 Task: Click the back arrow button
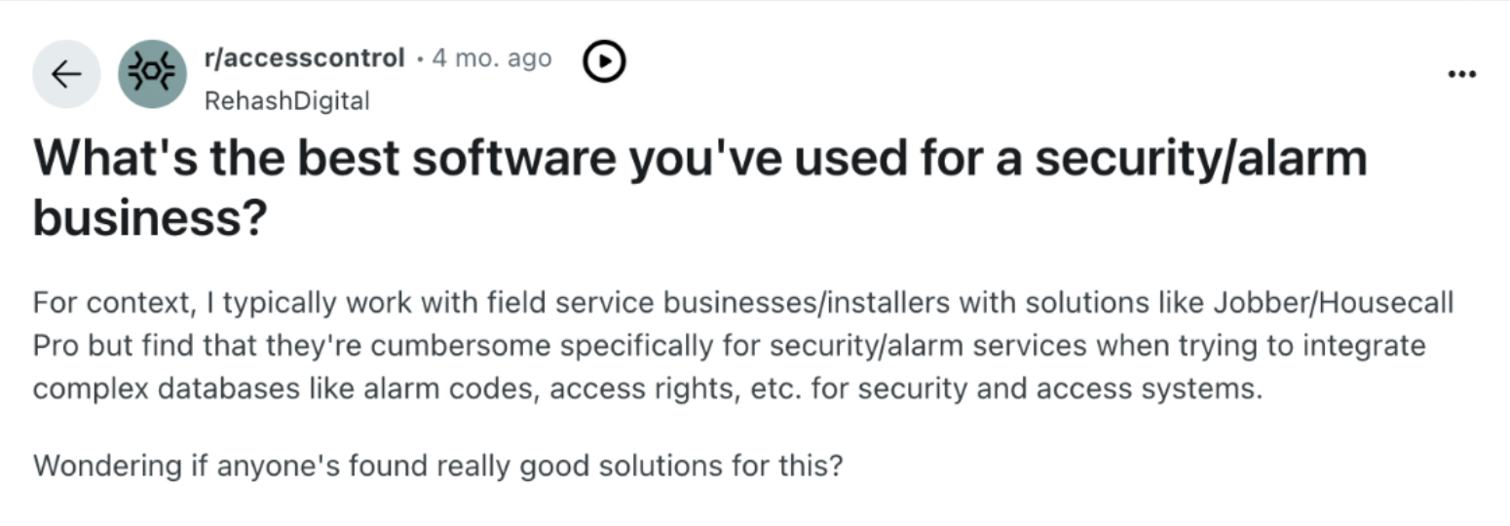point(66,74)
